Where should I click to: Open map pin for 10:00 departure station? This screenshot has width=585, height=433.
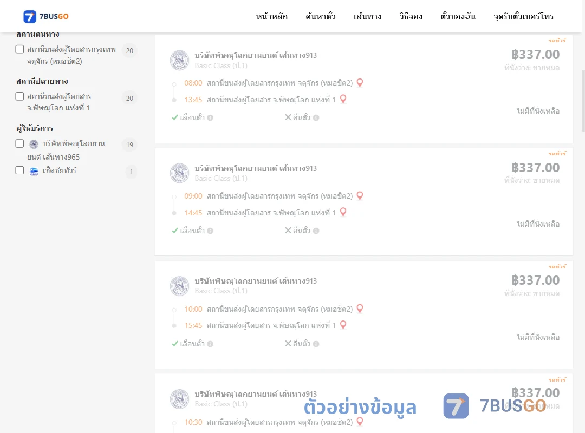360,309
